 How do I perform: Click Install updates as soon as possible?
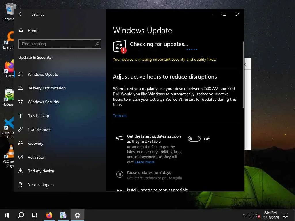(x=157, y=190)
